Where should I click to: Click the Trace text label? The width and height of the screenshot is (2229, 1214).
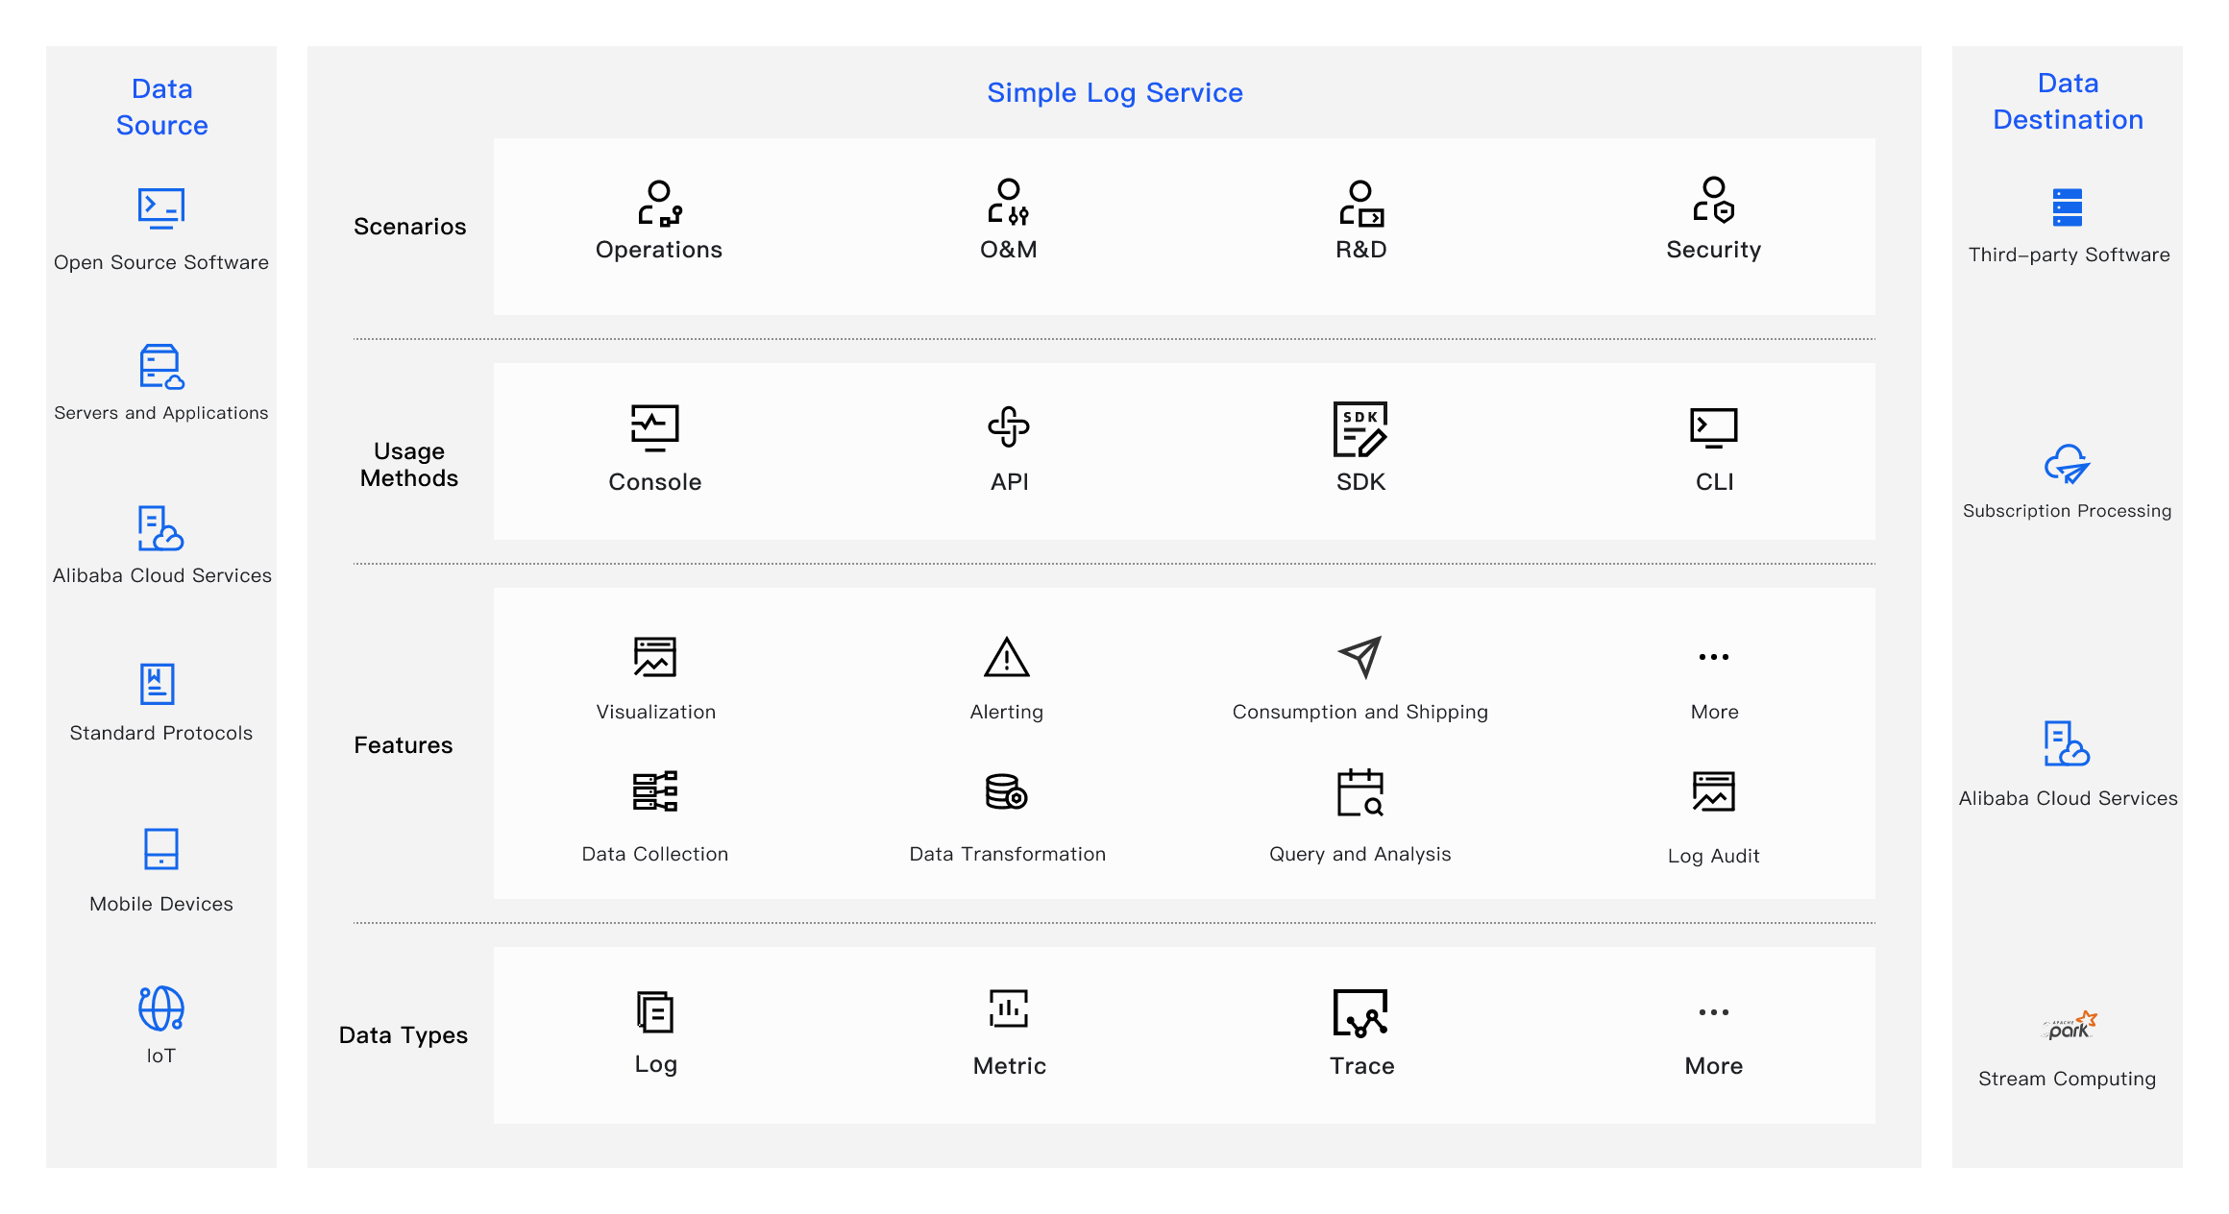pos(1361,1066)
